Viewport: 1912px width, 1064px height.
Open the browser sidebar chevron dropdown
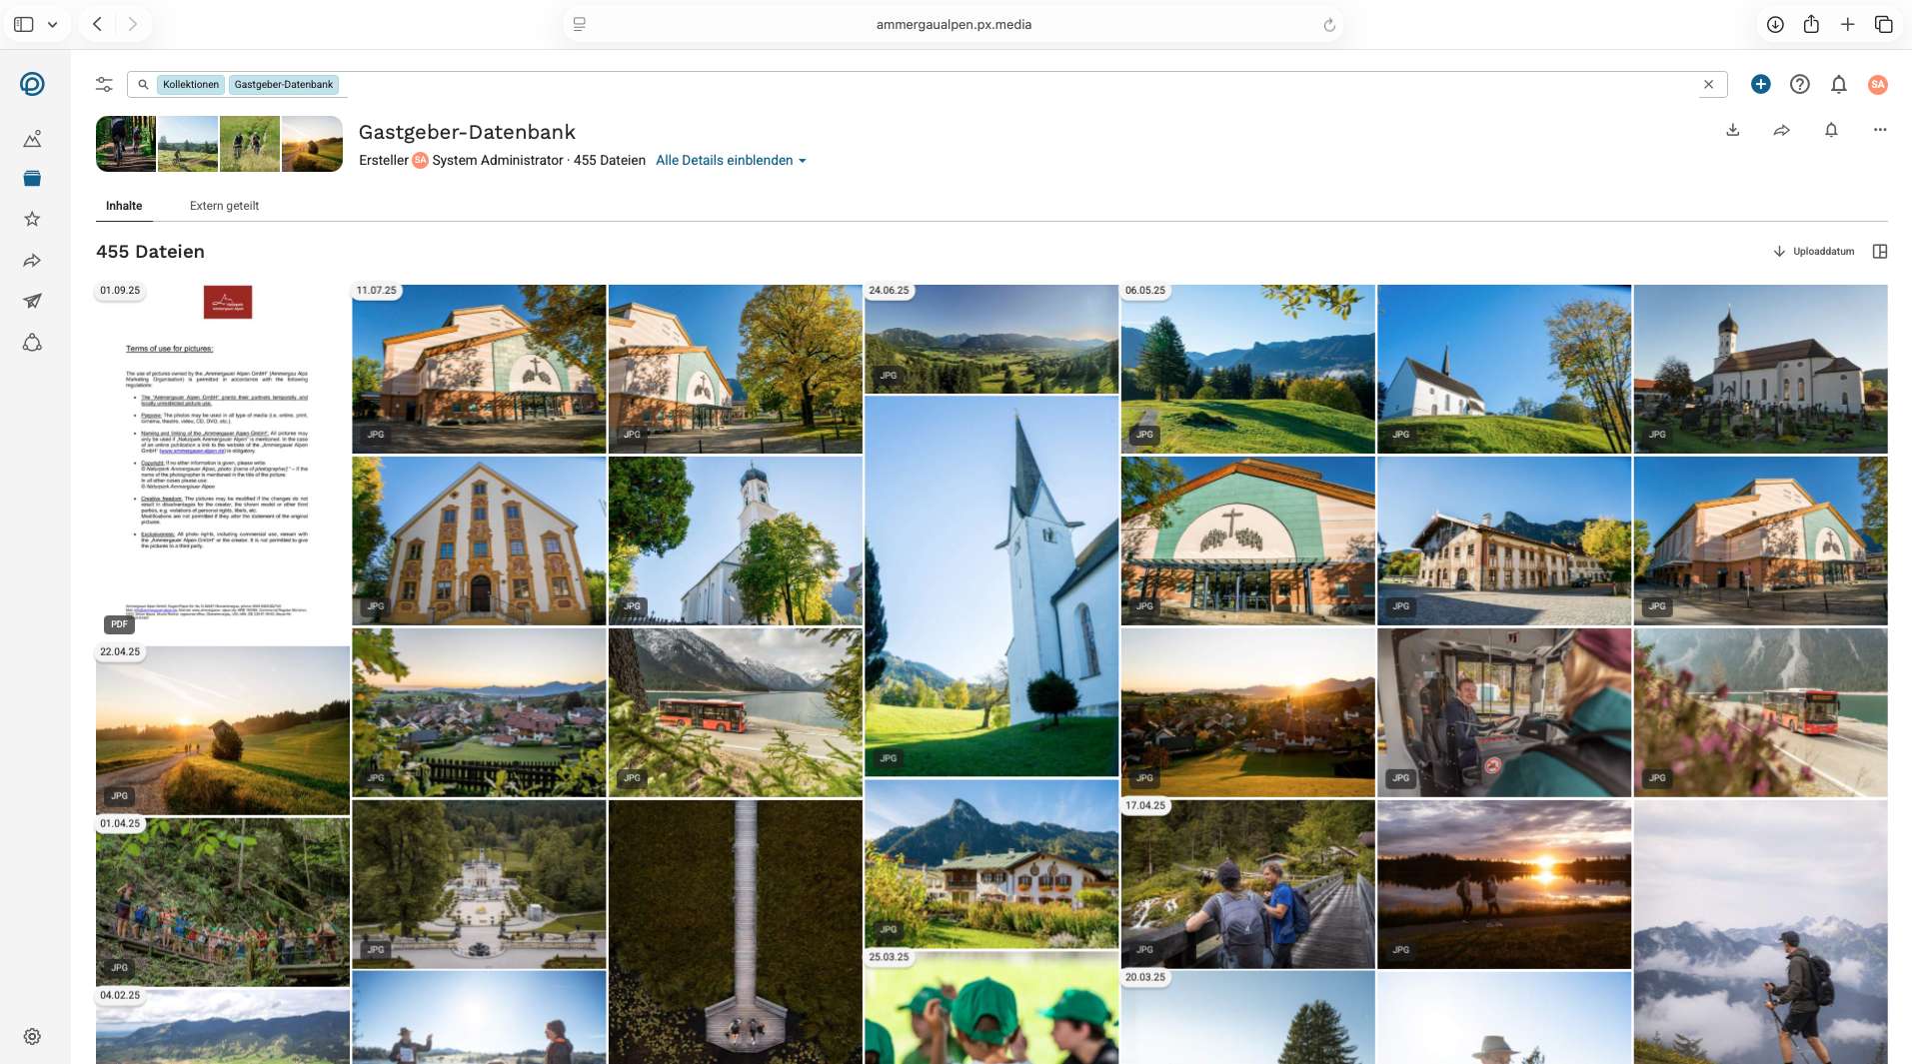(x=53, y=24)
